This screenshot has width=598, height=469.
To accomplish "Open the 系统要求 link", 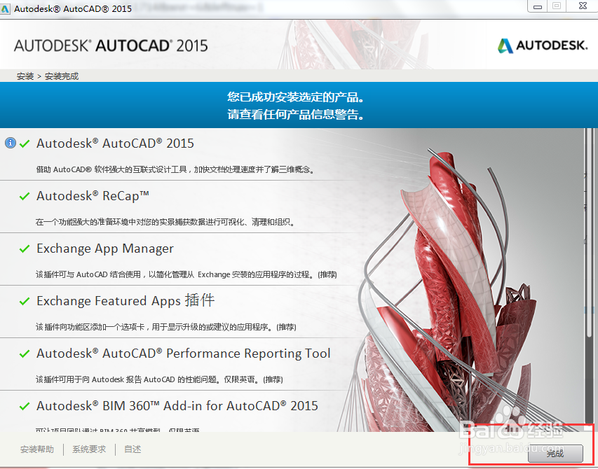I will [89, 449].
